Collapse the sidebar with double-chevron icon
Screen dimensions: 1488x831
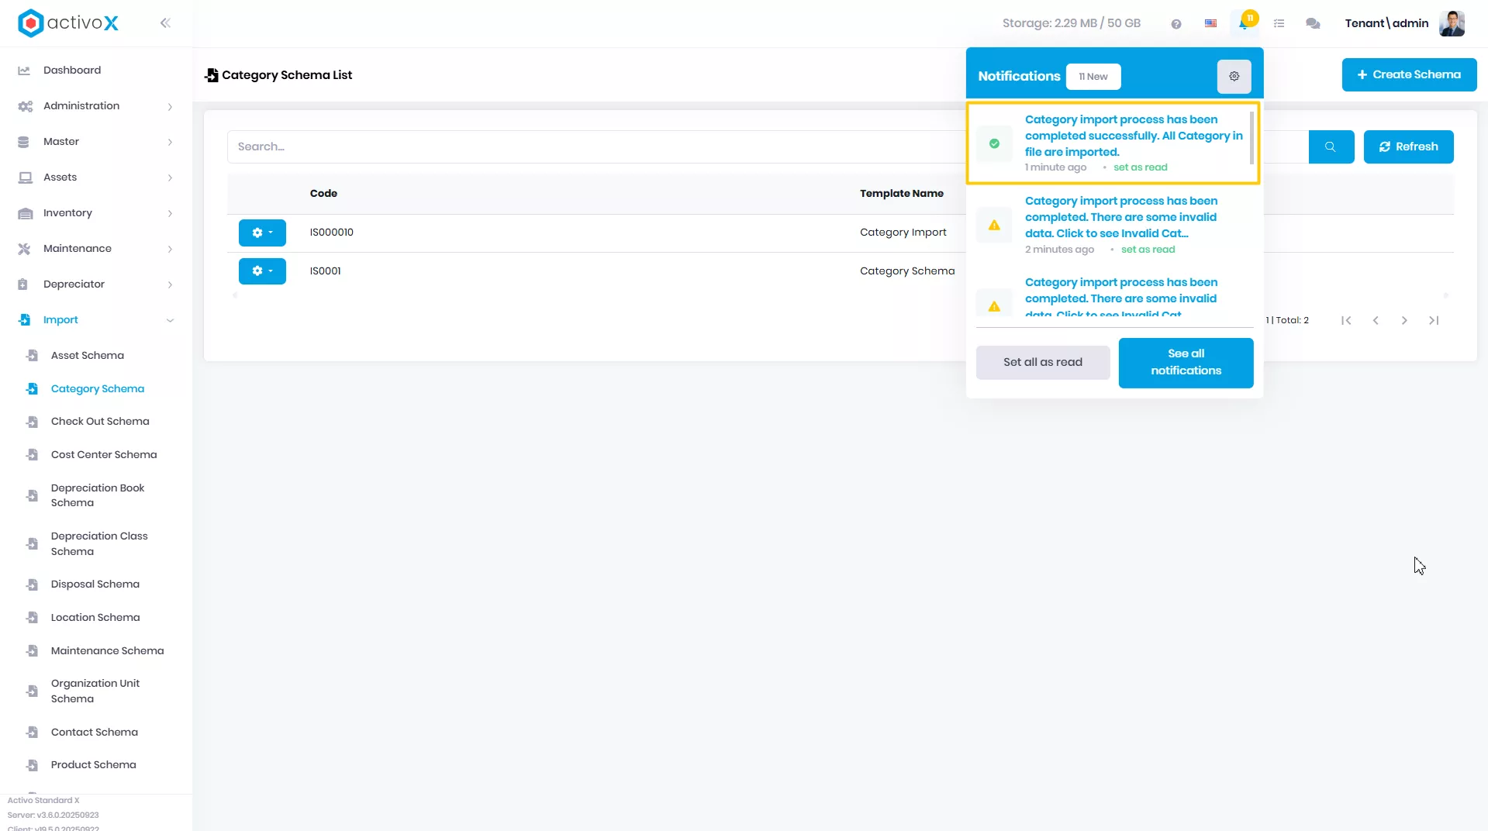[x=165, y=23]
